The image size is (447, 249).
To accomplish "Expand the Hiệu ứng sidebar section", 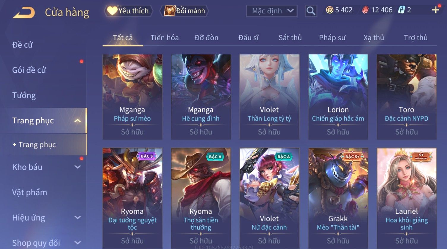I will (x=78, y=218).
